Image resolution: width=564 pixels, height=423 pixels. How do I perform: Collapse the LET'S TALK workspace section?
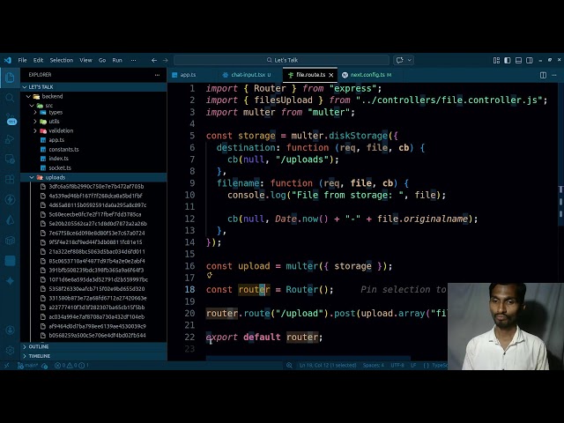(94, 87)
